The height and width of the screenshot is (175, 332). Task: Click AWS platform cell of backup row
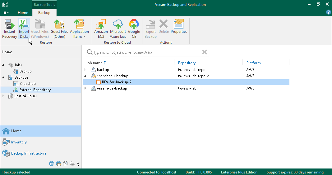click(250, 70)
